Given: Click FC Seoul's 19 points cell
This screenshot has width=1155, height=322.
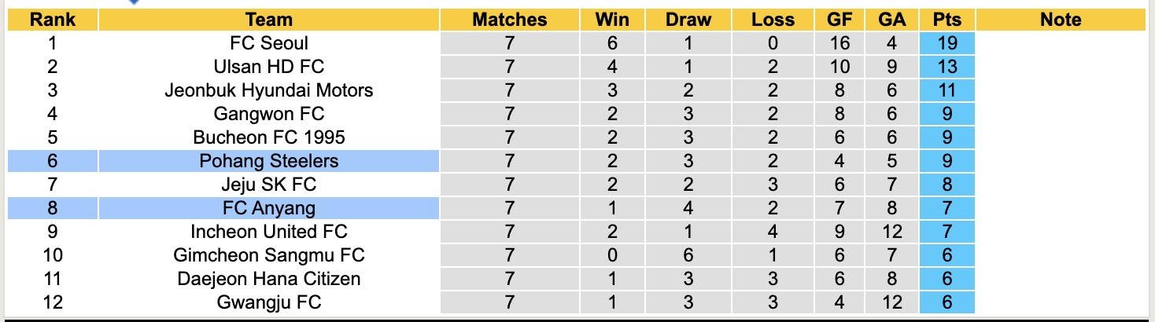Looking at the screenshot, I should [x=947, y=43].
